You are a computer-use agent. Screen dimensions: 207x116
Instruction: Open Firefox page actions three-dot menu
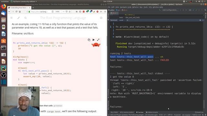click(x=63, y=12)
